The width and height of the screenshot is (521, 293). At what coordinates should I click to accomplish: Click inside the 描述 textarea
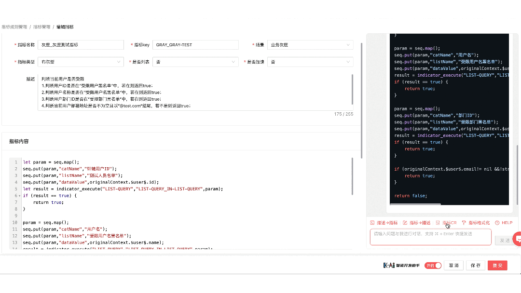coord(194,92)
